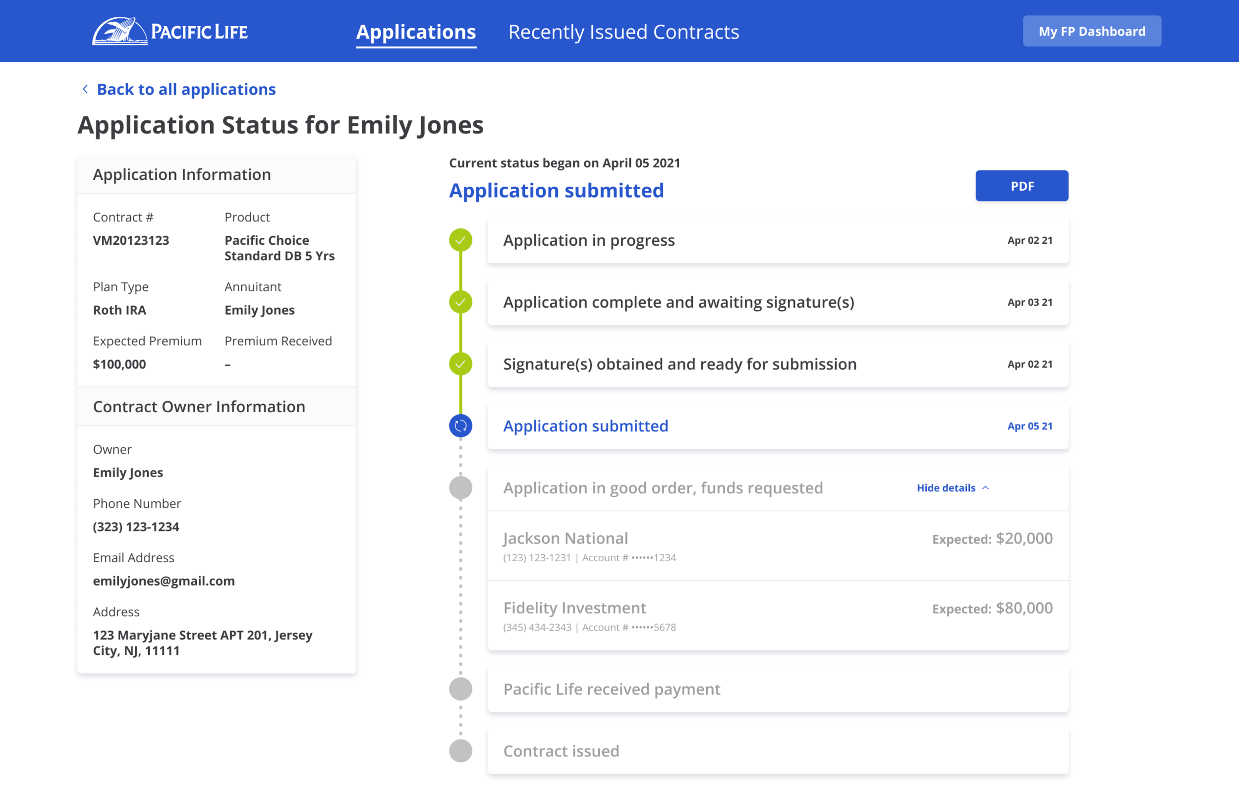Collapse funds details with Hide details
Image resolution: width=1239 pixels, height=805 pixels.
(x=946, y=488)
